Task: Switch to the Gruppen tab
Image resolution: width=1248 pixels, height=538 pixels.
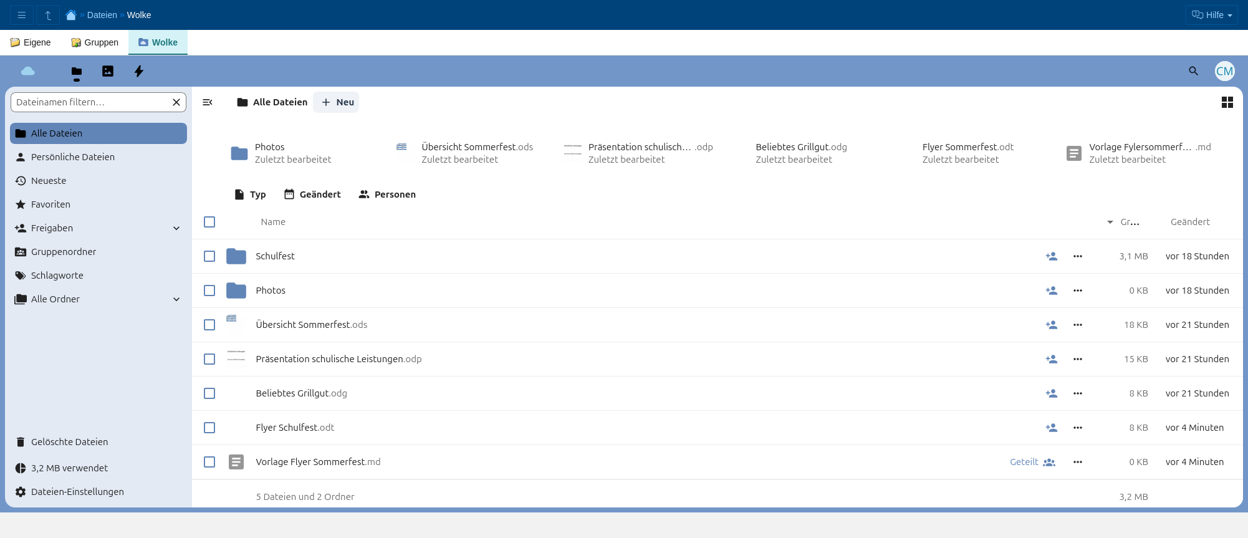Action: [95, 42]
